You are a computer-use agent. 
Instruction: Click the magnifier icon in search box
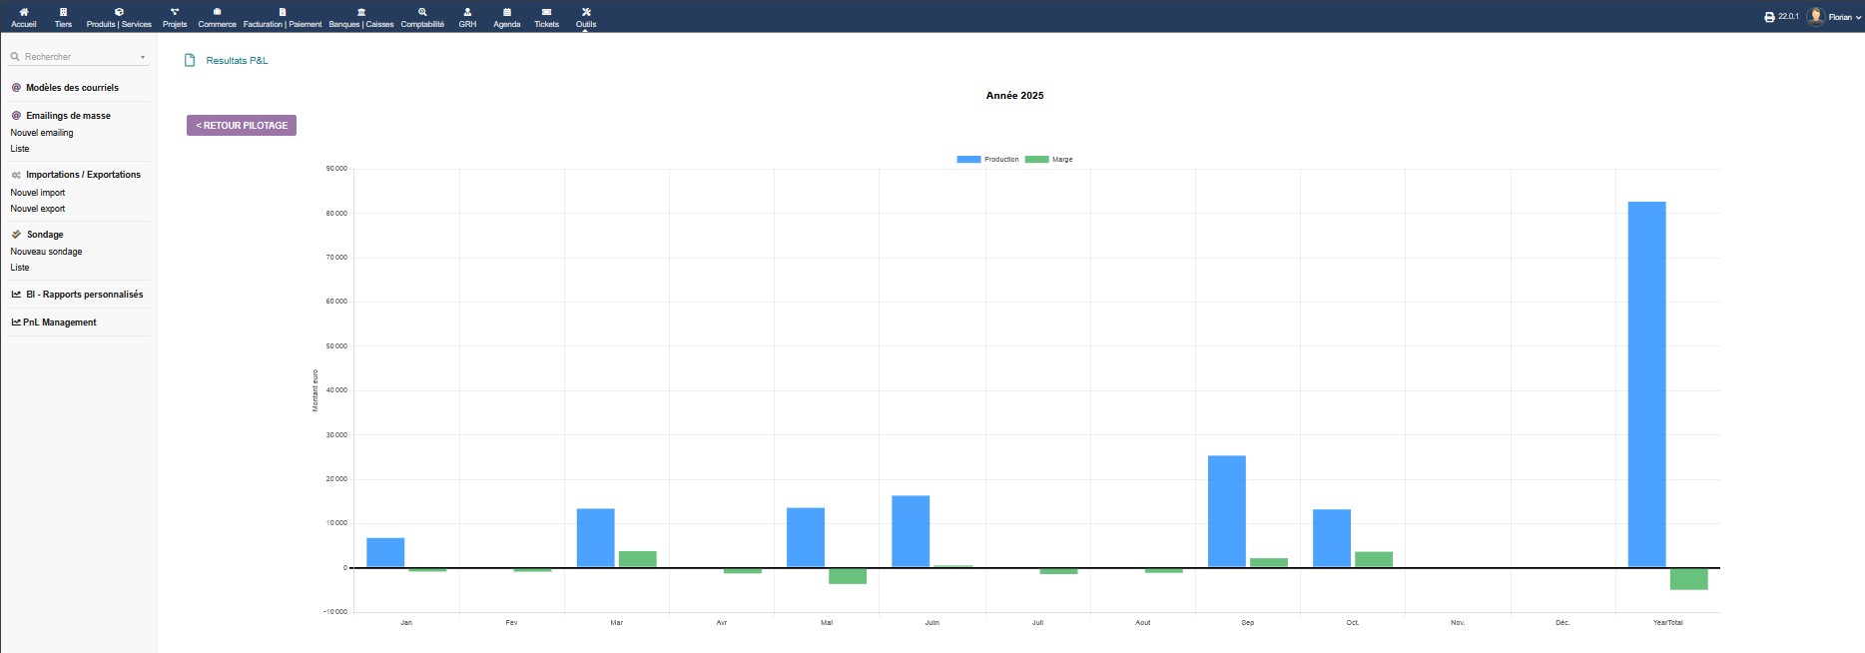click(15, 57)
